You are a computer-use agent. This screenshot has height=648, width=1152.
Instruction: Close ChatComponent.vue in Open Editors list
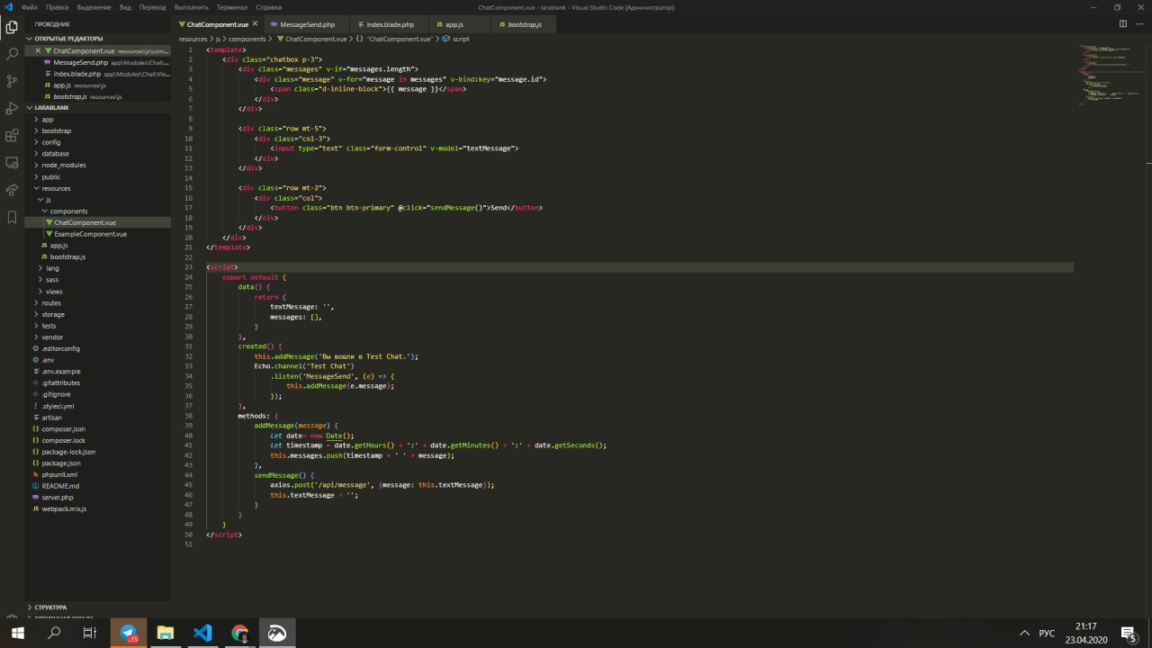(x=39, y=51)
